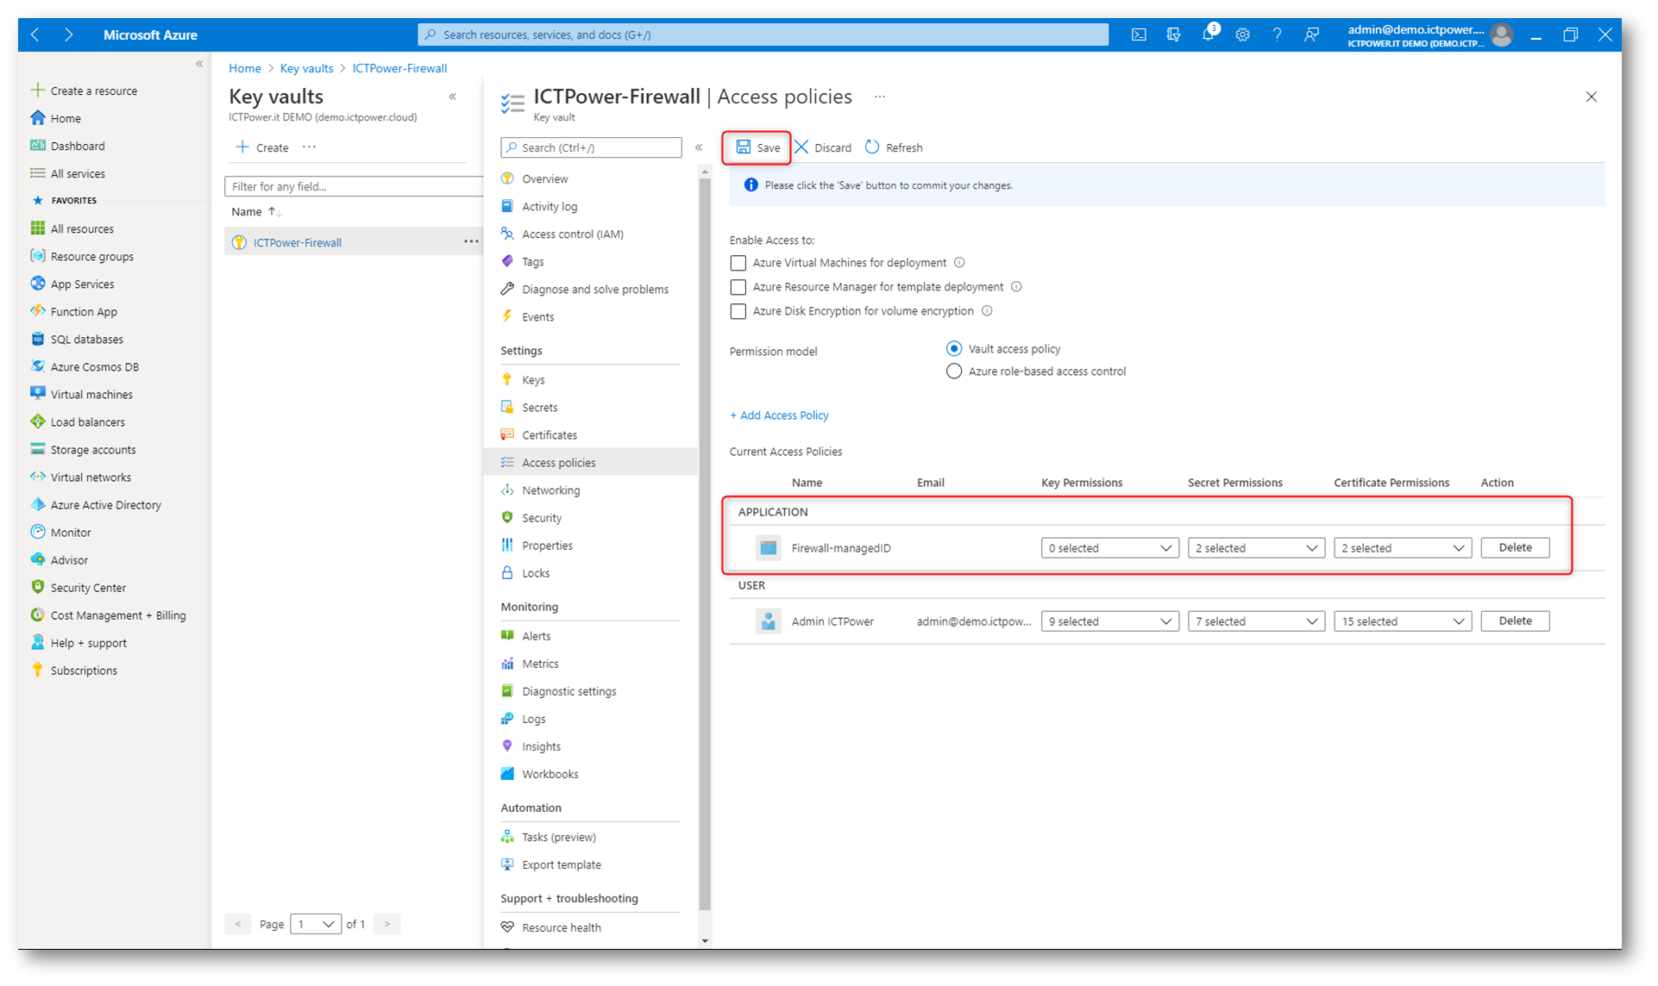The width and height of the screenshot is (1658, 986).
Task: Click the Azure Active Directory icon
Action: click(37, 504)
